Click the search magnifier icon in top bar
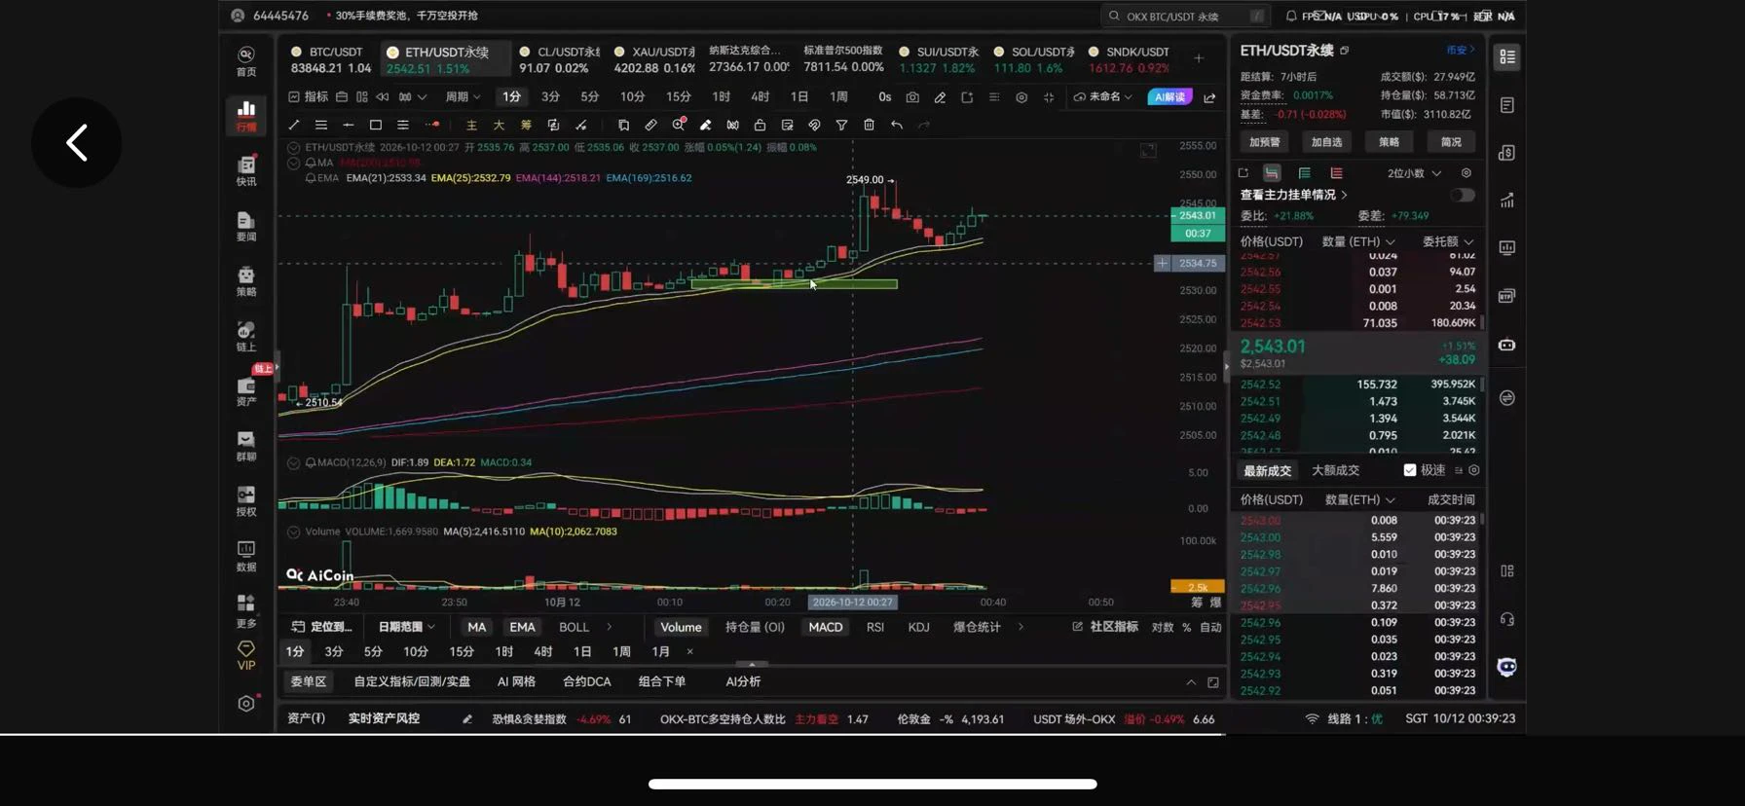The width and height of the screenshot is (1745, 806). (x=1114, y=16)
